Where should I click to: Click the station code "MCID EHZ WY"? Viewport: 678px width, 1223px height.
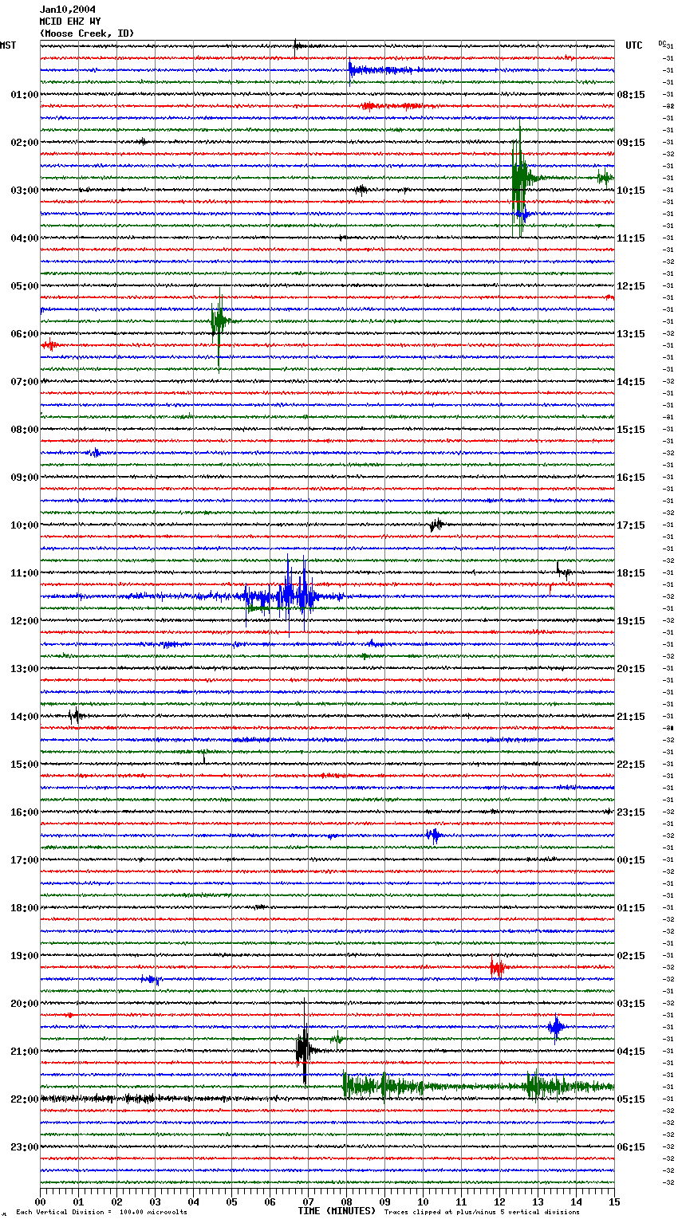click(x=70, y=22)
